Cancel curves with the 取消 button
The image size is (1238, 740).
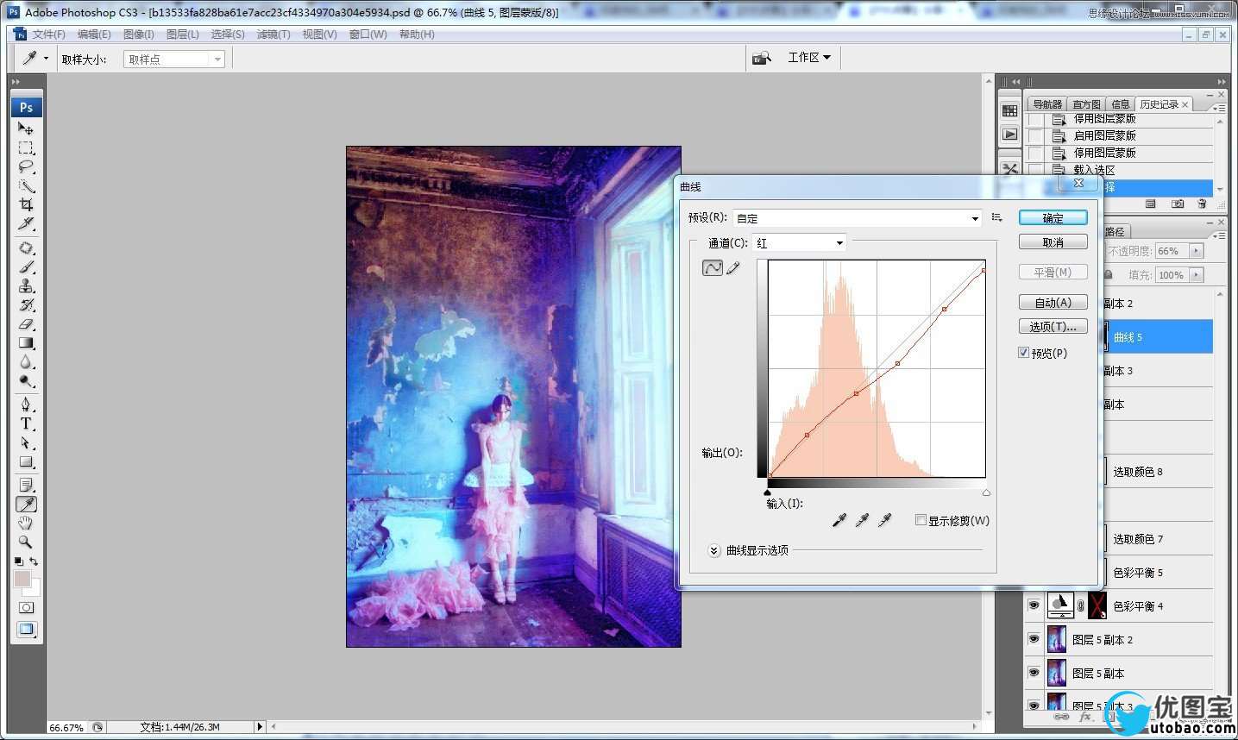click(1053, 242)
